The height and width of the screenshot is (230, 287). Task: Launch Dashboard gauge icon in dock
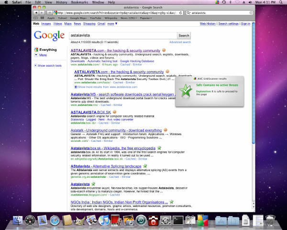click(30, 220)
